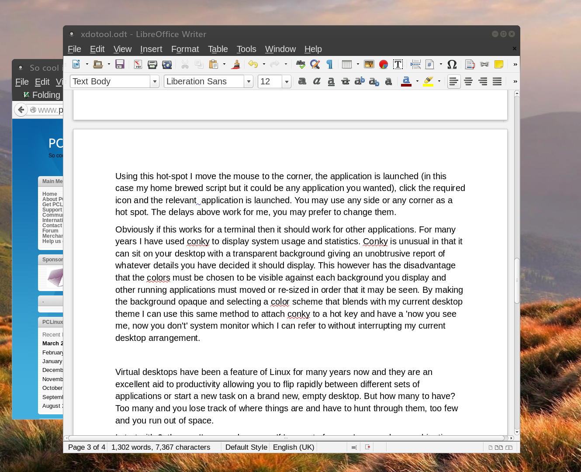The image size is (581, 472).
Task: Click the Insert Table icon
Action: click(347, 64)
